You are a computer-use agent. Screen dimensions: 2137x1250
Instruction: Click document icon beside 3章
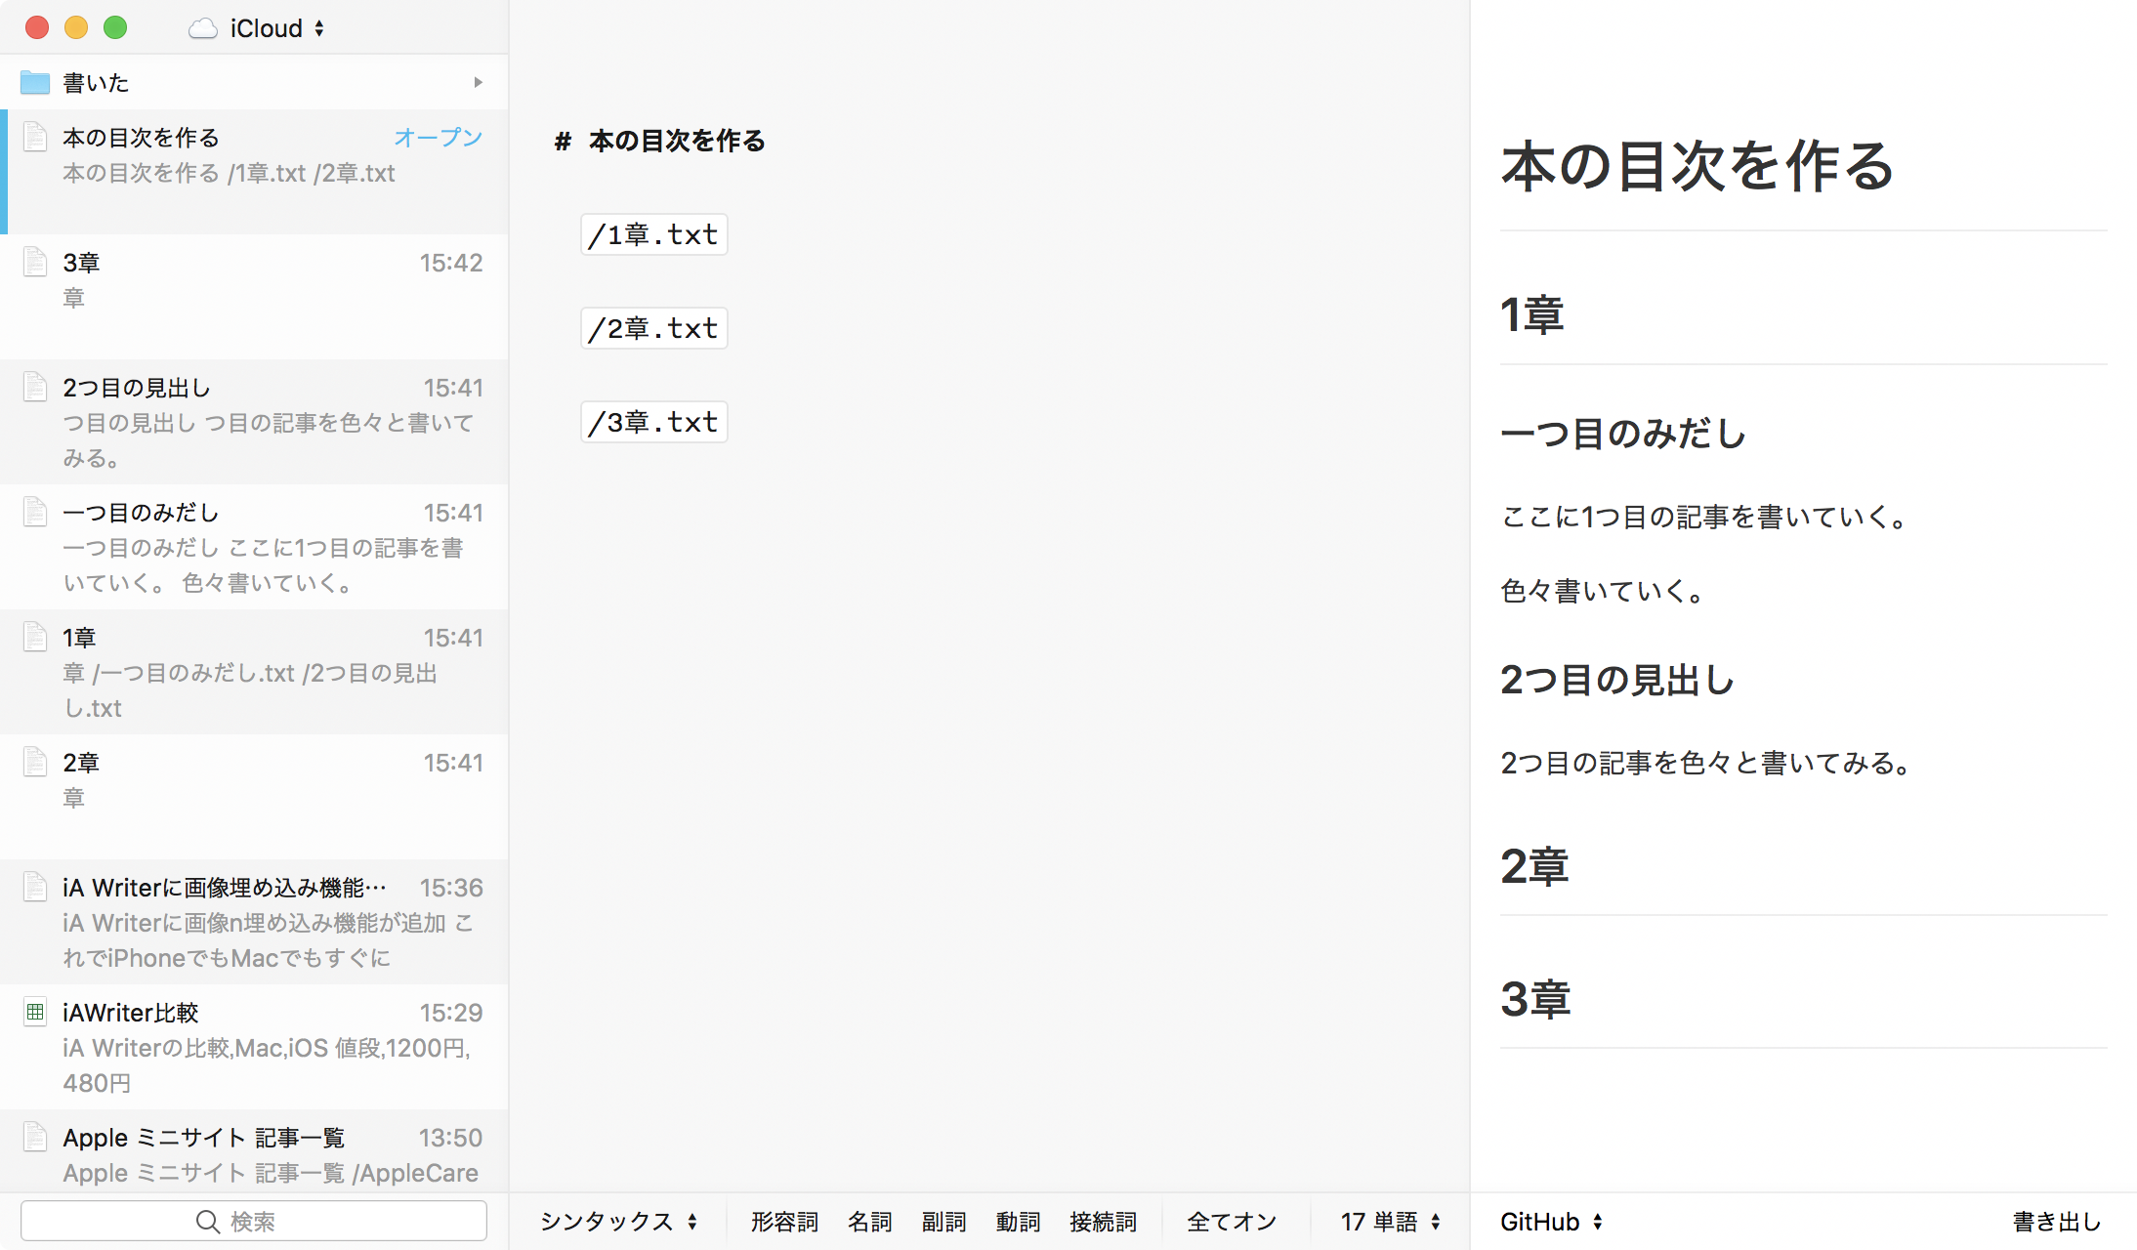(35, 262)
